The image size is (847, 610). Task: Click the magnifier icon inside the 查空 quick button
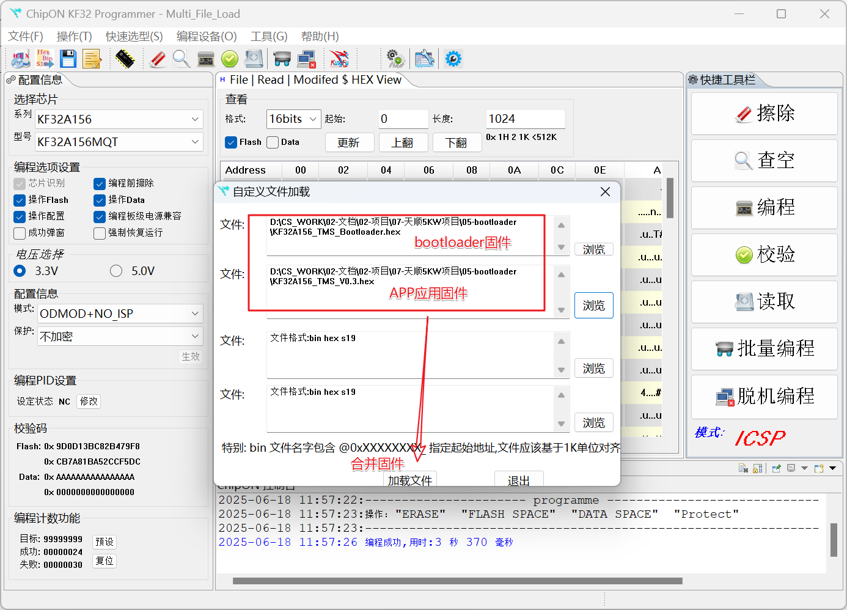(x=744, y=161)
